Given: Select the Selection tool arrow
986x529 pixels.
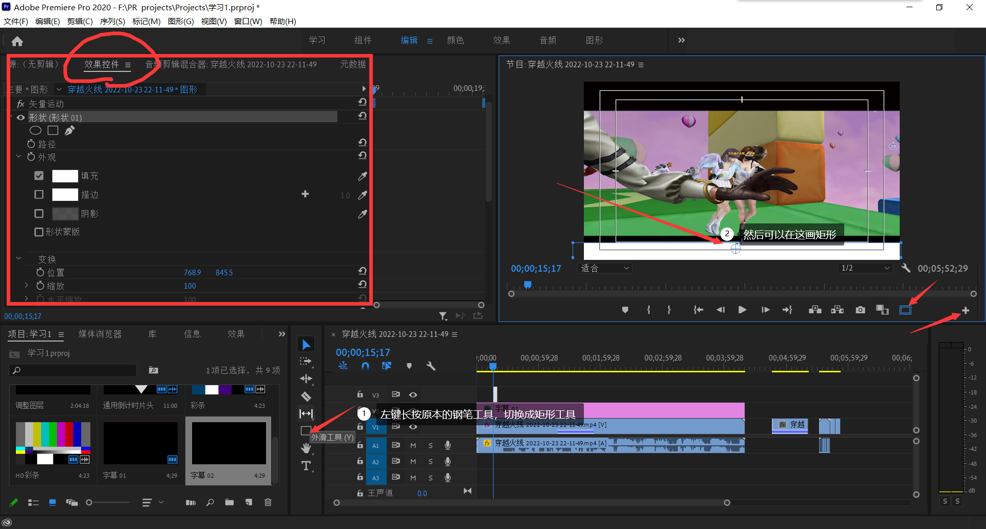Looking at the screenshot, I should (306, 345).
